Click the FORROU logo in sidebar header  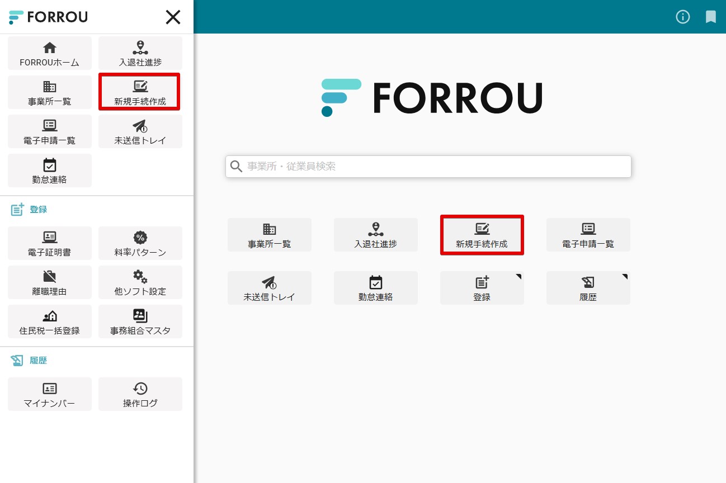click(48, 17)
